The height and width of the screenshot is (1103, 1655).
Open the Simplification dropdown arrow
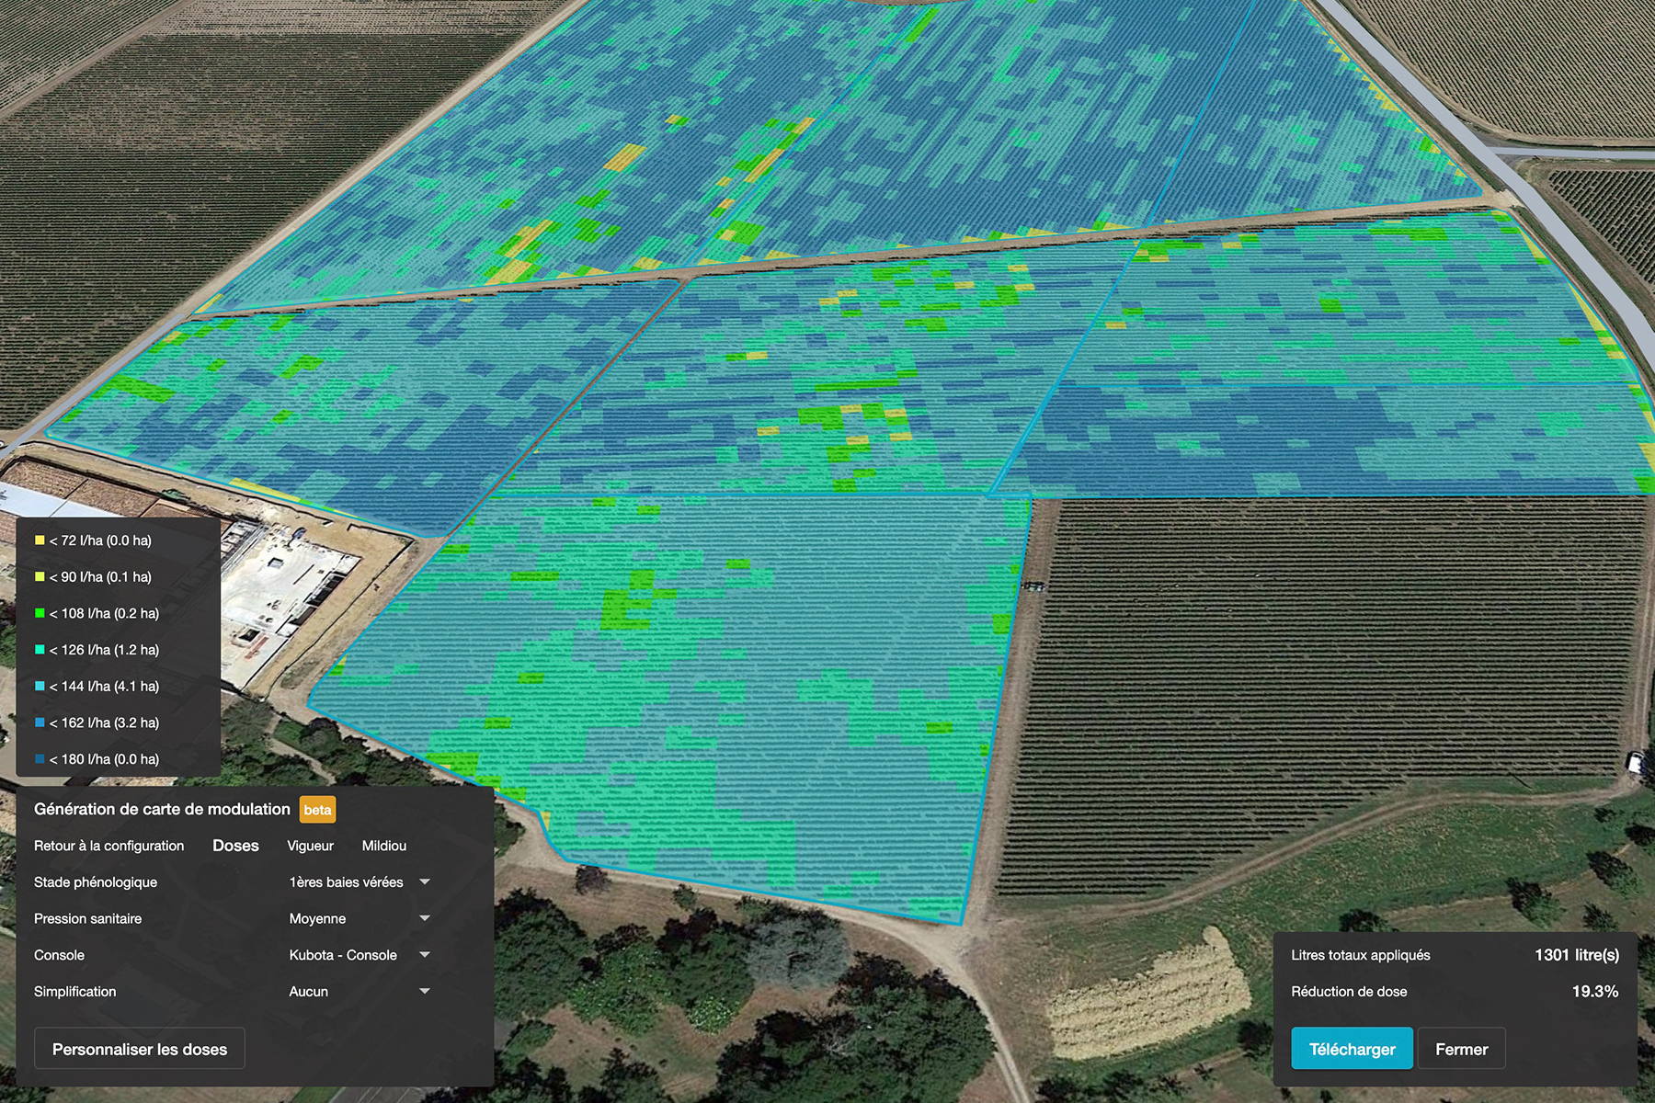coord(425,991)
